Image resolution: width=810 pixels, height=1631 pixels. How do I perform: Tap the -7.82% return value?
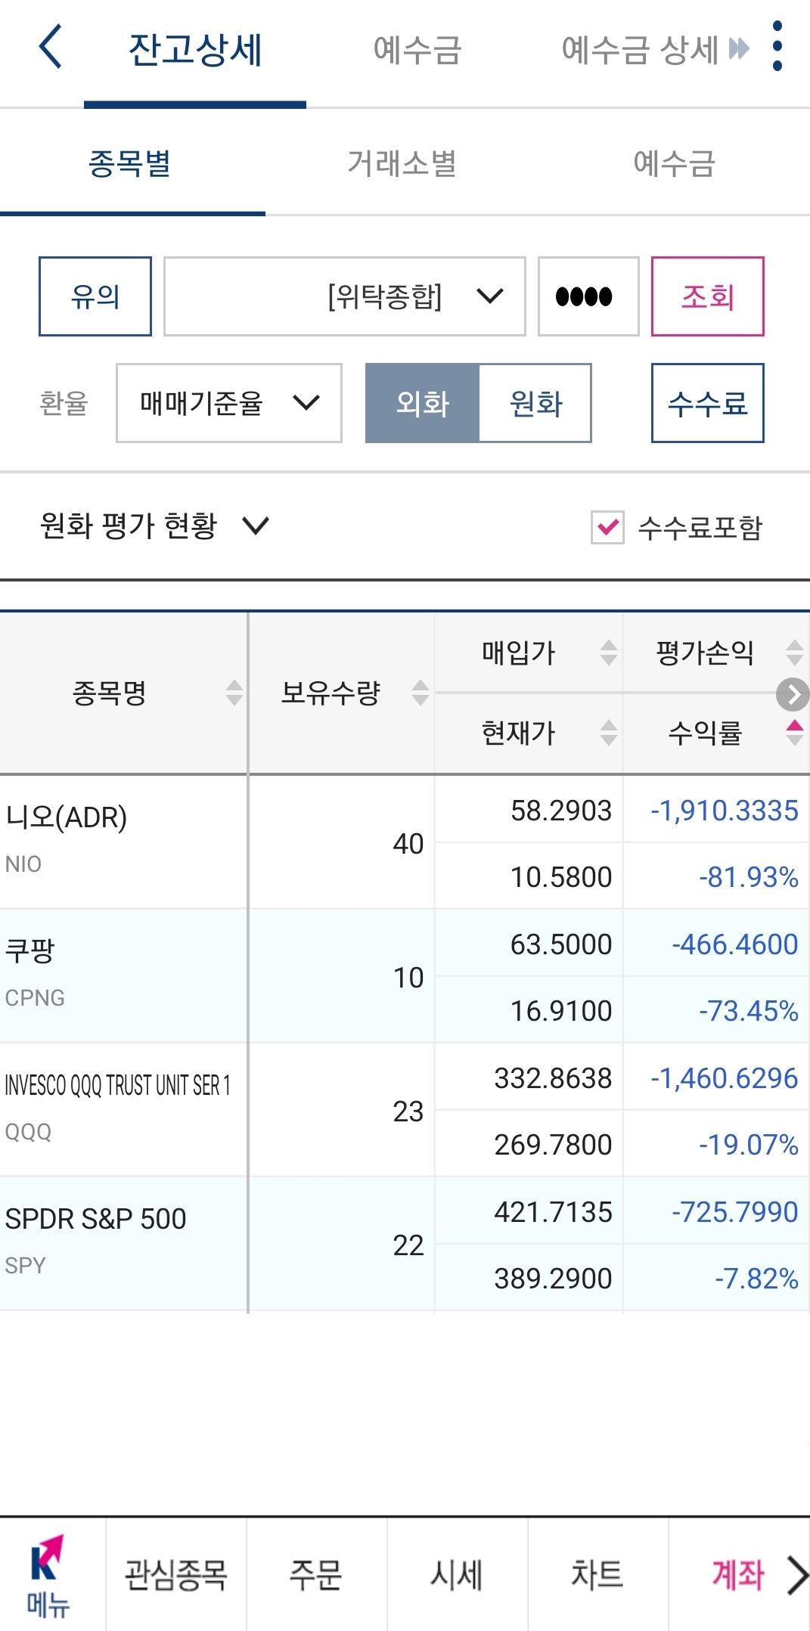[x=756, y=1279]
